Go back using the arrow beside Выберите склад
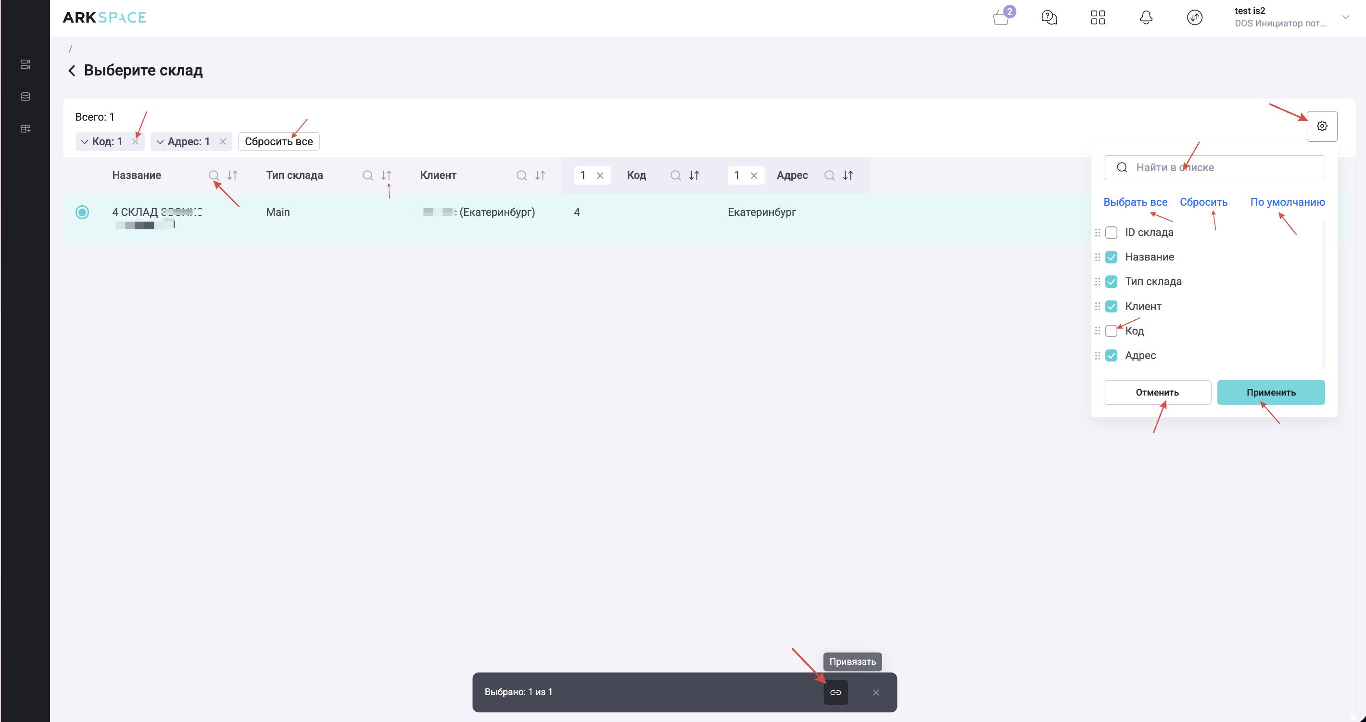 72,71
